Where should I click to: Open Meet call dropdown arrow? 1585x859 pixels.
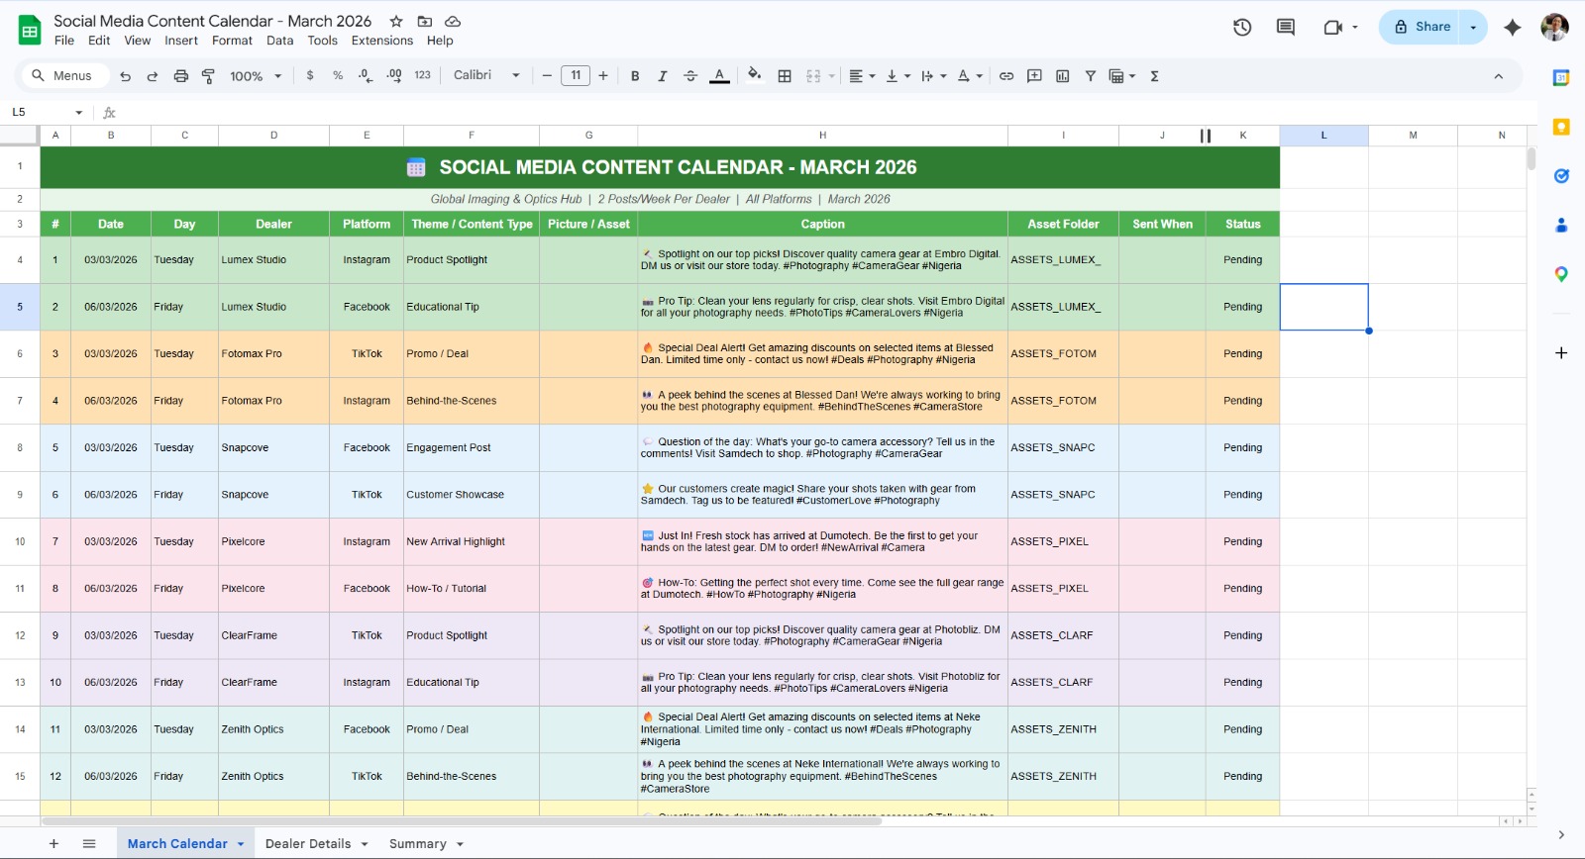pyautogui.click(x=1355, y=28)
